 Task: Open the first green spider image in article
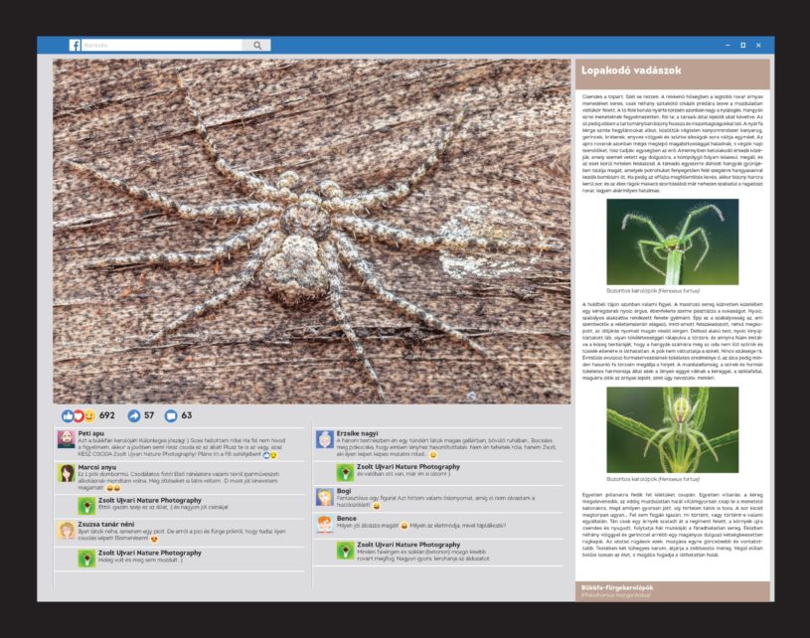pos(672,241)
